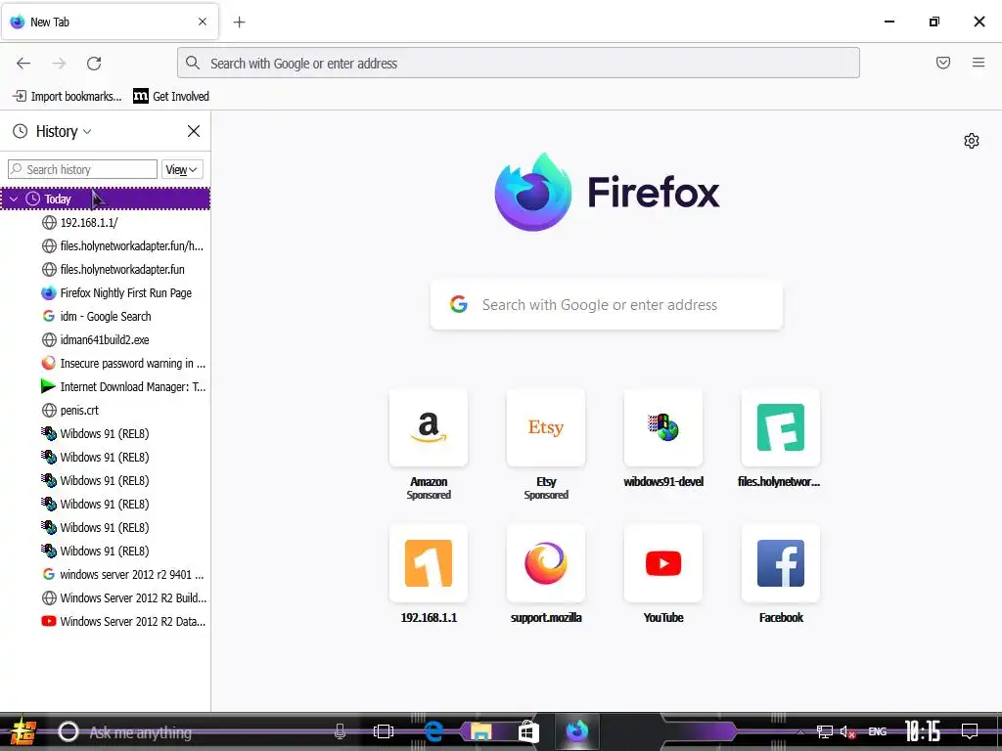This screenshot has height=751, width=1002.
Task: Click the Import bookmarks... toolbar item
Action: (68, 97)
